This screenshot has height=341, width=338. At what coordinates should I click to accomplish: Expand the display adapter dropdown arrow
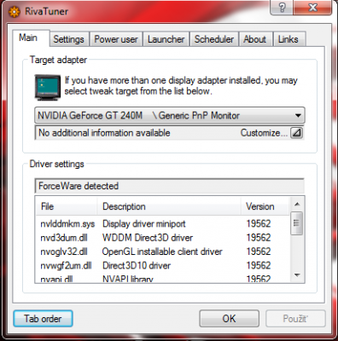pyautogui.click(x=298, y=116)
